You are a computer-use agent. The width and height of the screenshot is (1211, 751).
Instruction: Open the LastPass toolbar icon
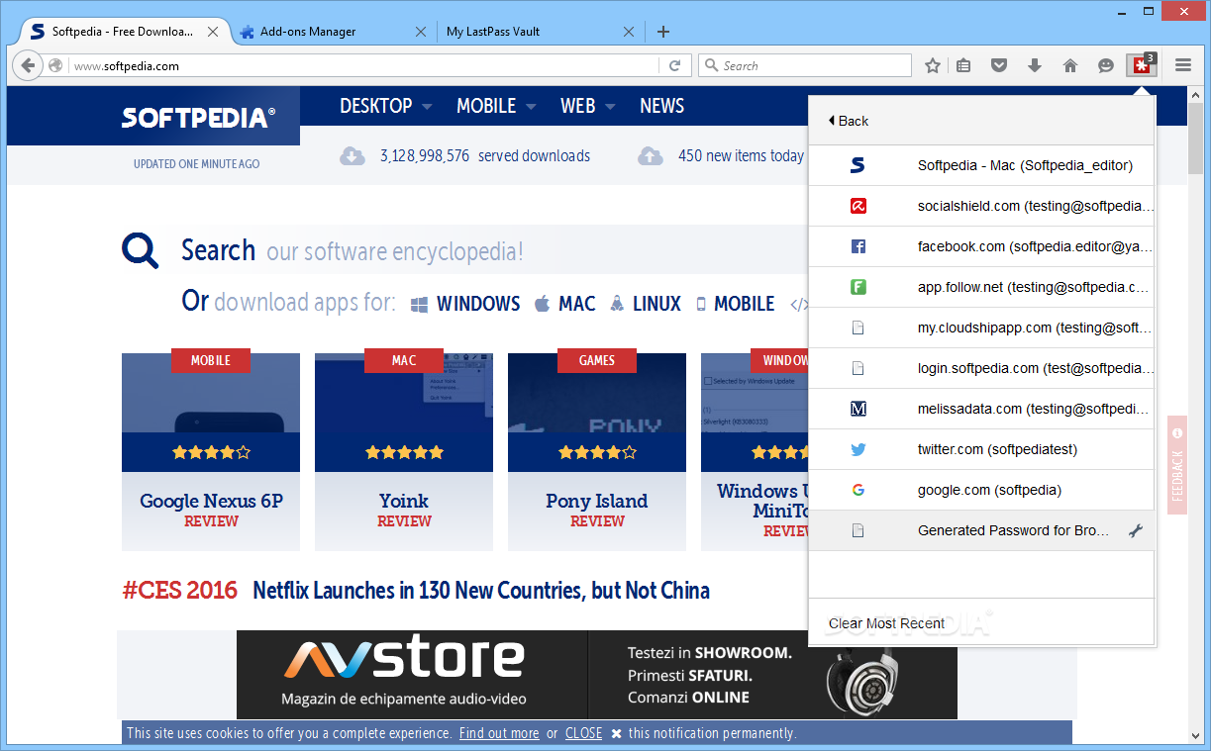[1142, 65]
